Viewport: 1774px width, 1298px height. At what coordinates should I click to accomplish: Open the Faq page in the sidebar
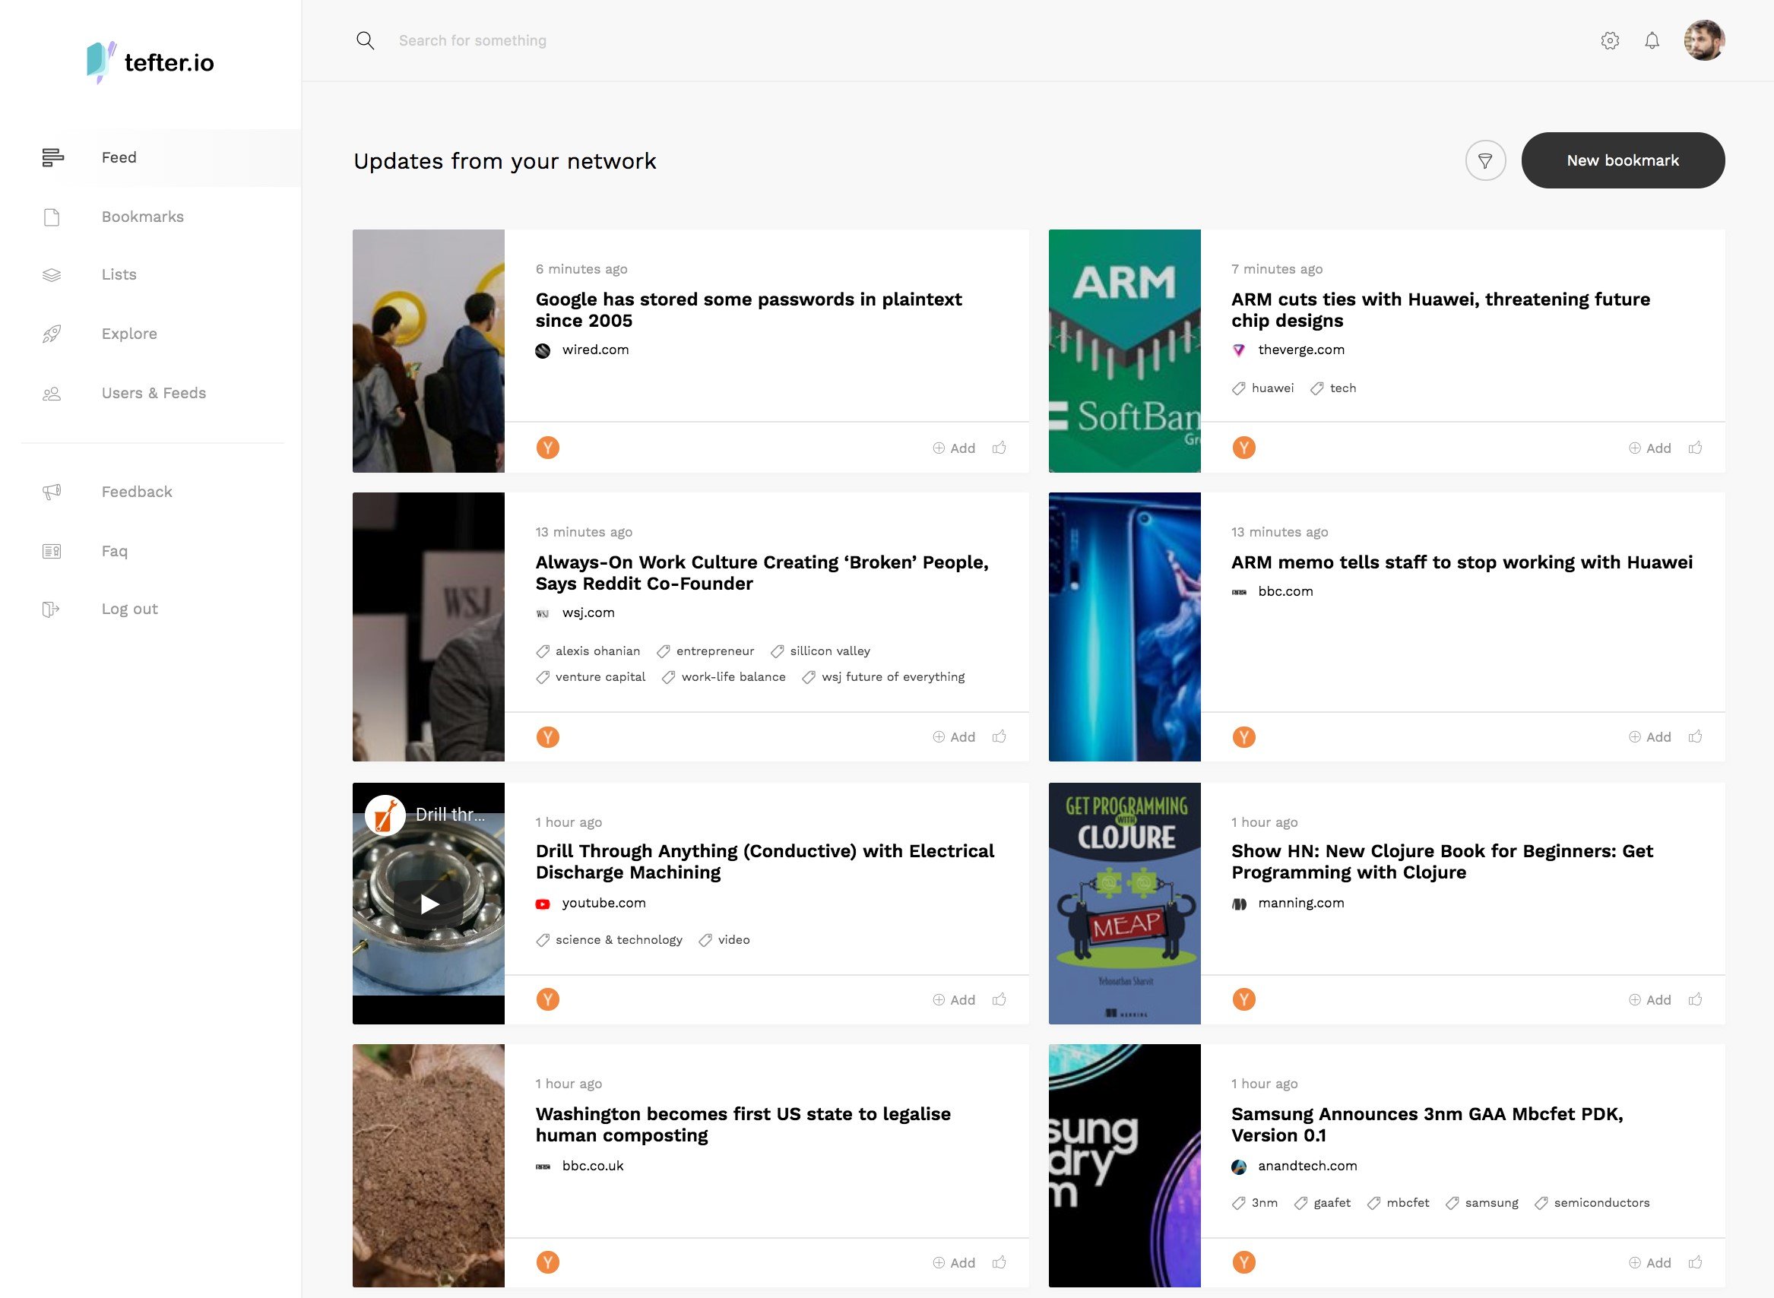coord(115,551)
